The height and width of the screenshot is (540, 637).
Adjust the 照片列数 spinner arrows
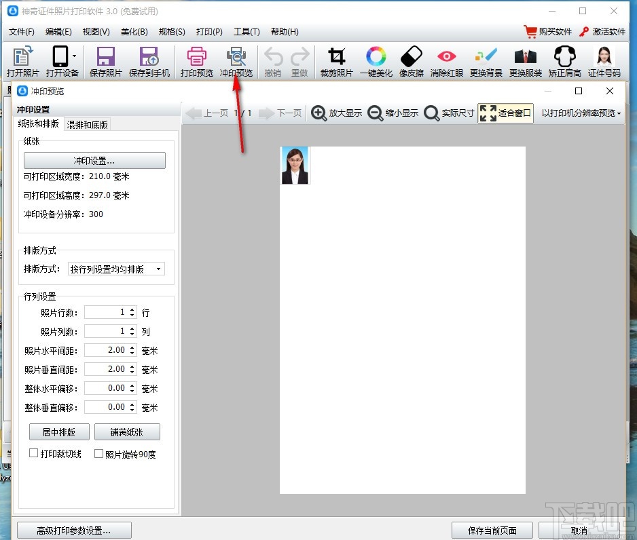(132, 331)
